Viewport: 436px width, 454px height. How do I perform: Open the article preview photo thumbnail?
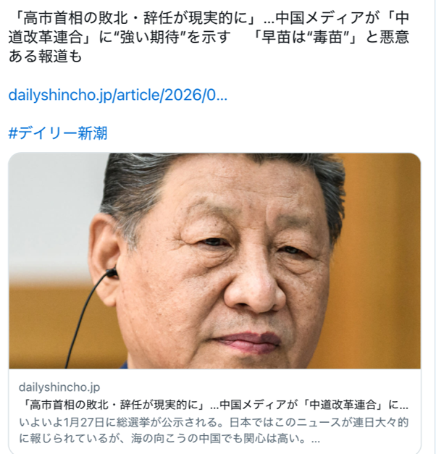[214, 261]
